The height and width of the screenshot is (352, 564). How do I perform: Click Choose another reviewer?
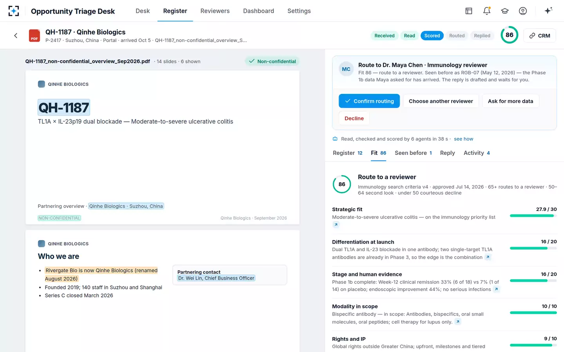pos(441,101)
